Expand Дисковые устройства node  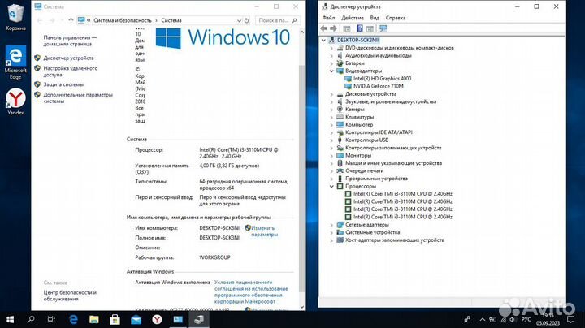tap(331, 94)
